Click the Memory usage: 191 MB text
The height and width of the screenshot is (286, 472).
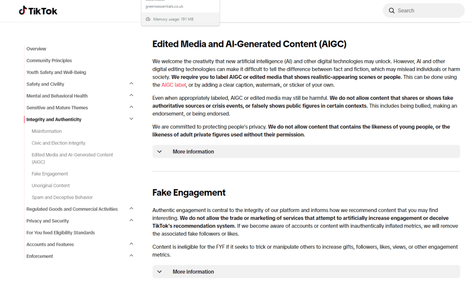coord(173,19)
